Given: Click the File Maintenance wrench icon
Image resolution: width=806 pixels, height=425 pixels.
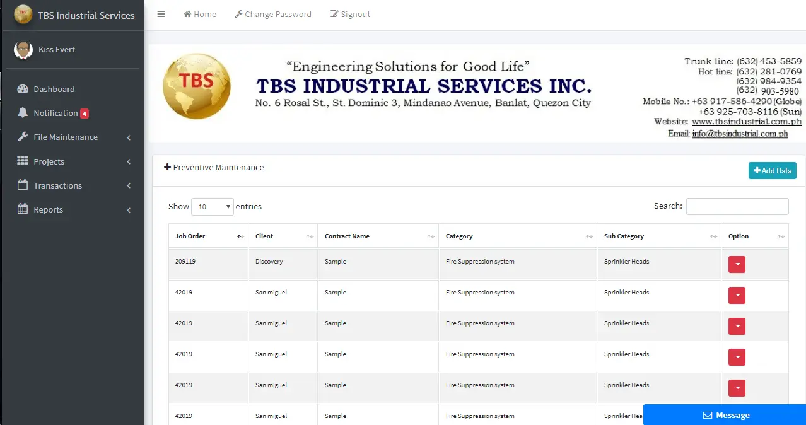Looking at the screenshot, I should coord(23,137).
